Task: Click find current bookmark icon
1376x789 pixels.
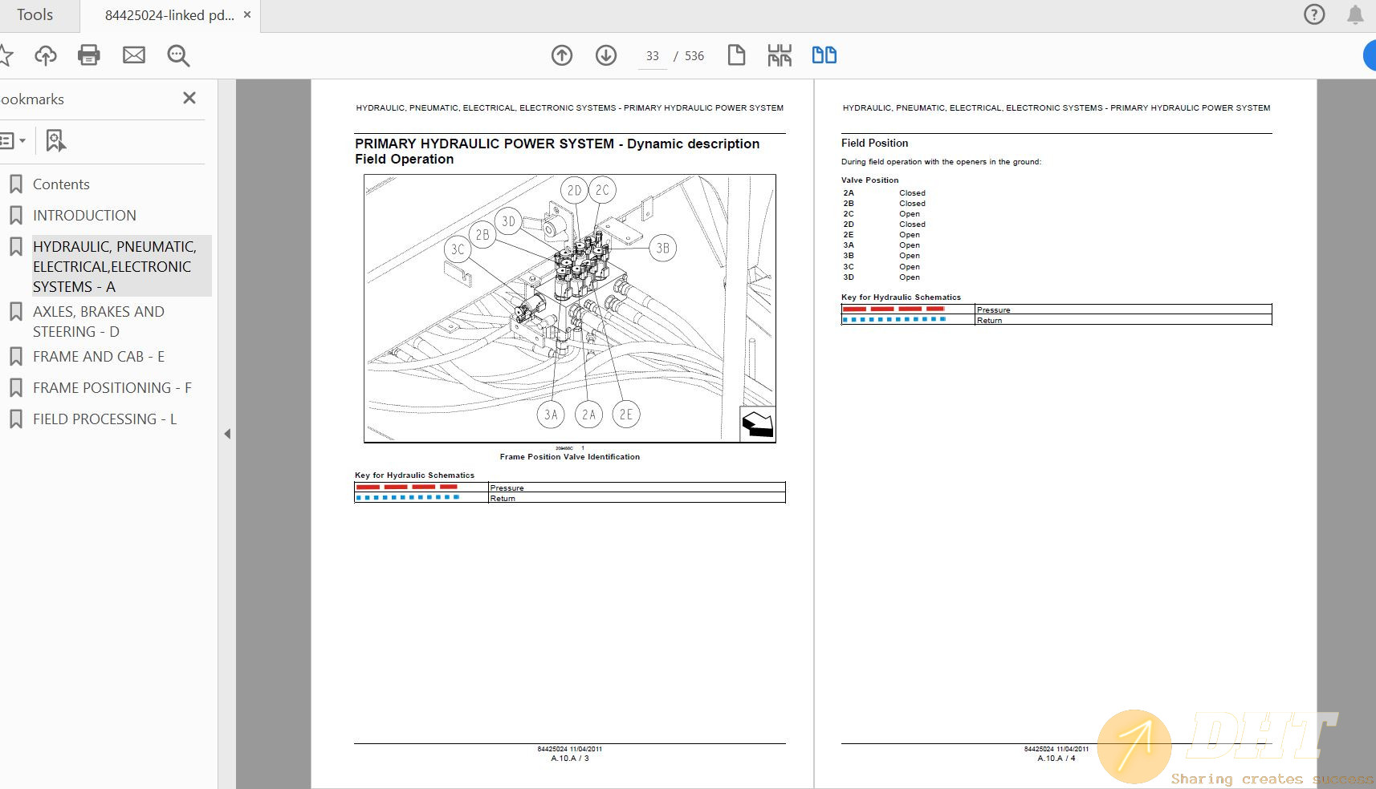Action: tap(55, 141)
